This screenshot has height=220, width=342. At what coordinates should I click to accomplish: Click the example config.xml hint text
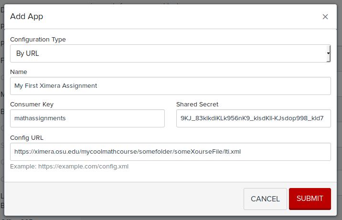69,167
